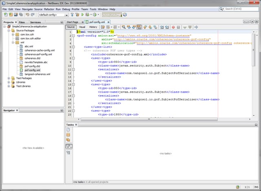Switch to History view
Viewport: 261px width, 191px height.
coord(93,27)
